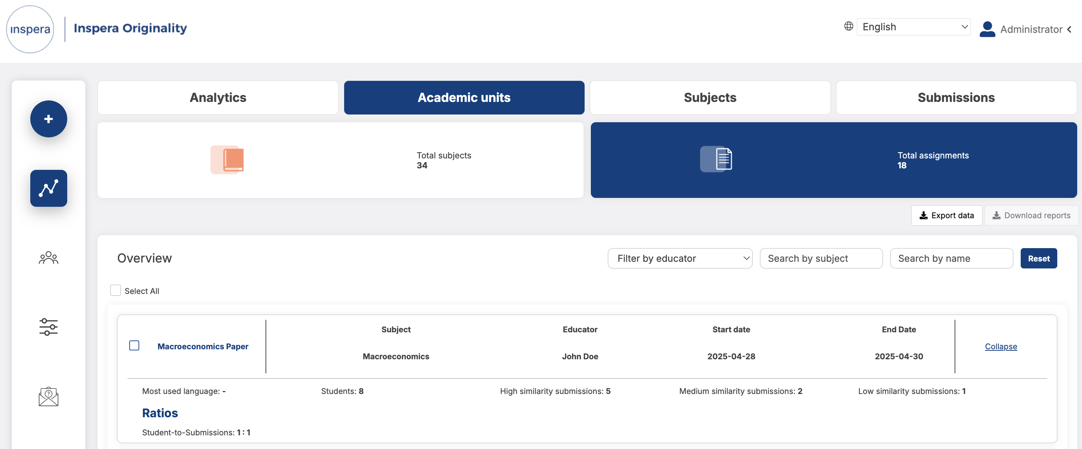Collapse the Macroeconomics Paper details

pyautogui.click(x=1001, y=346)
